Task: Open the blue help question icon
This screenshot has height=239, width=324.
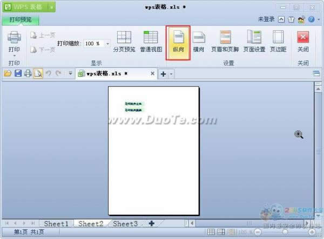Action: [x=311, y=19]
